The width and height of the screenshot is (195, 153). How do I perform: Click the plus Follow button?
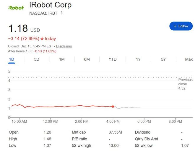tap(181, 26)
